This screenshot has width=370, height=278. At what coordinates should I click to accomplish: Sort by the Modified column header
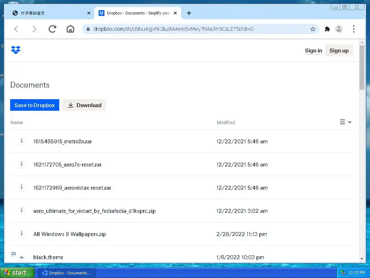pyautogui.click(x=226, y=122)
